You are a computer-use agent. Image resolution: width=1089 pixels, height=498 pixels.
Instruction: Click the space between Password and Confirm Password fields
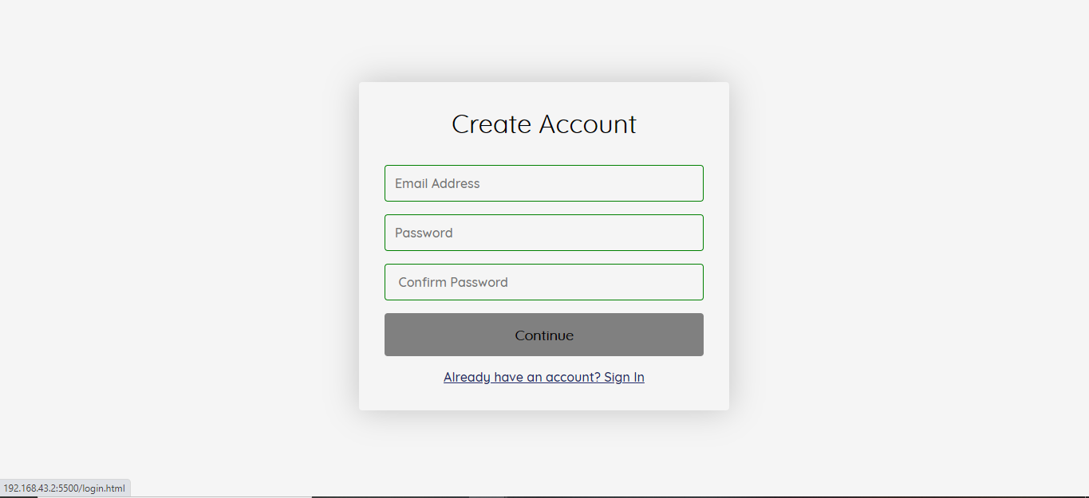(543, 257)
